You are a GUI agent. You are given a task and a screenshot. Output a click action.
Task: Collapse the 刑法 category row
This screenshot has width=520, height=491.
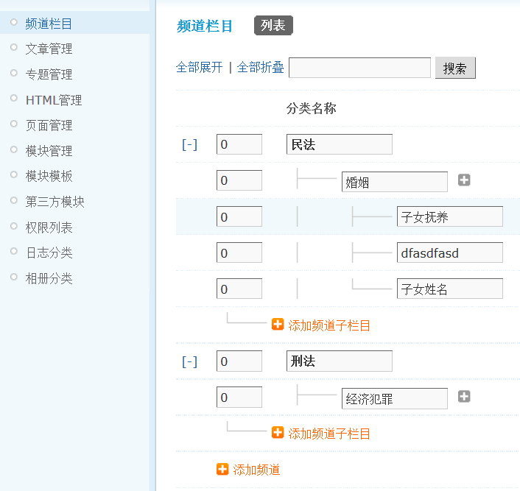[x=189, y=361]
